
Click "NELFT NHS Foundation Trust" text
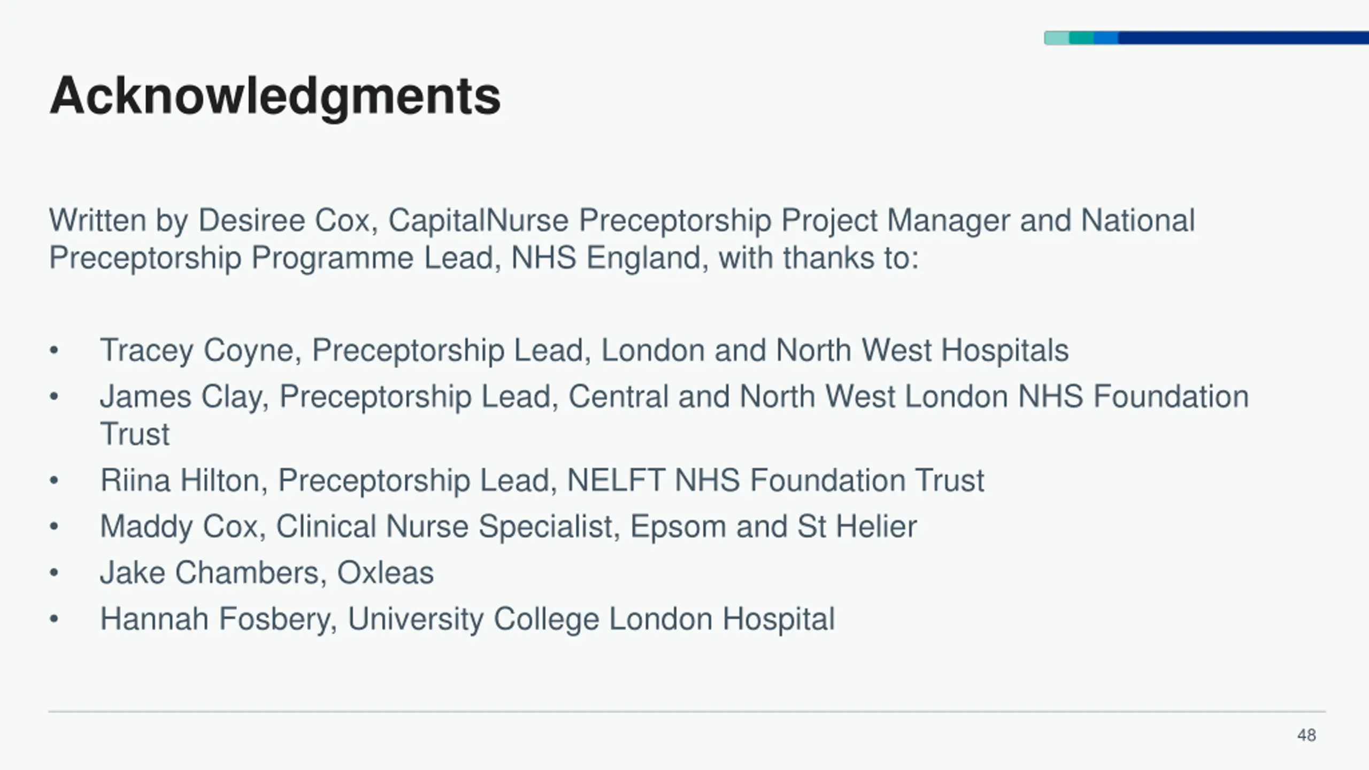click(x=775, y=480)
